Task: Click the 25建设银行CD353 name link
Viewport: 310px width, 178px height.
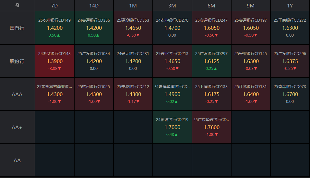Action: (133, 20)
